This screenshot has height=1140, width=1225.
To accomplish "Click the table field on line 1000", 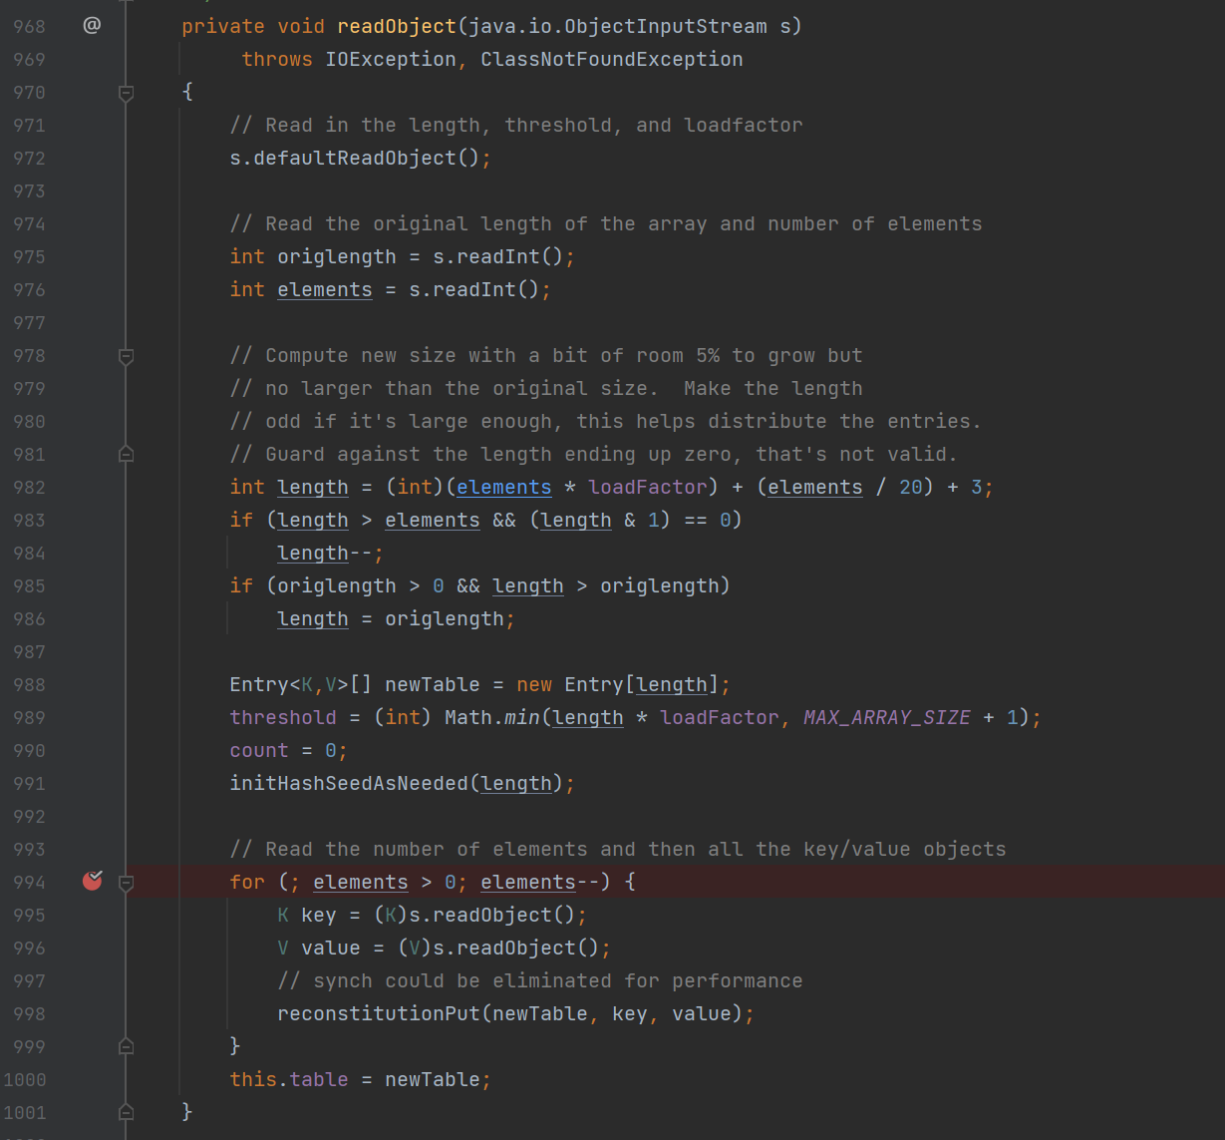I will [x=319, y=1079].
